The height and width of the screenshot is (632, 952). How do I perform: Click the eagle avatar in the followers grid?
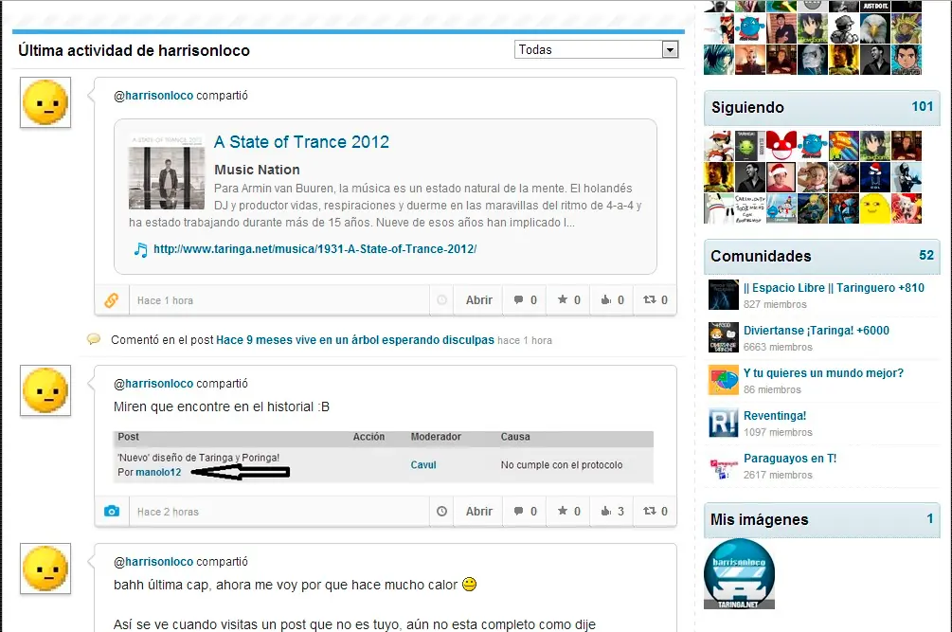point(875,27)
